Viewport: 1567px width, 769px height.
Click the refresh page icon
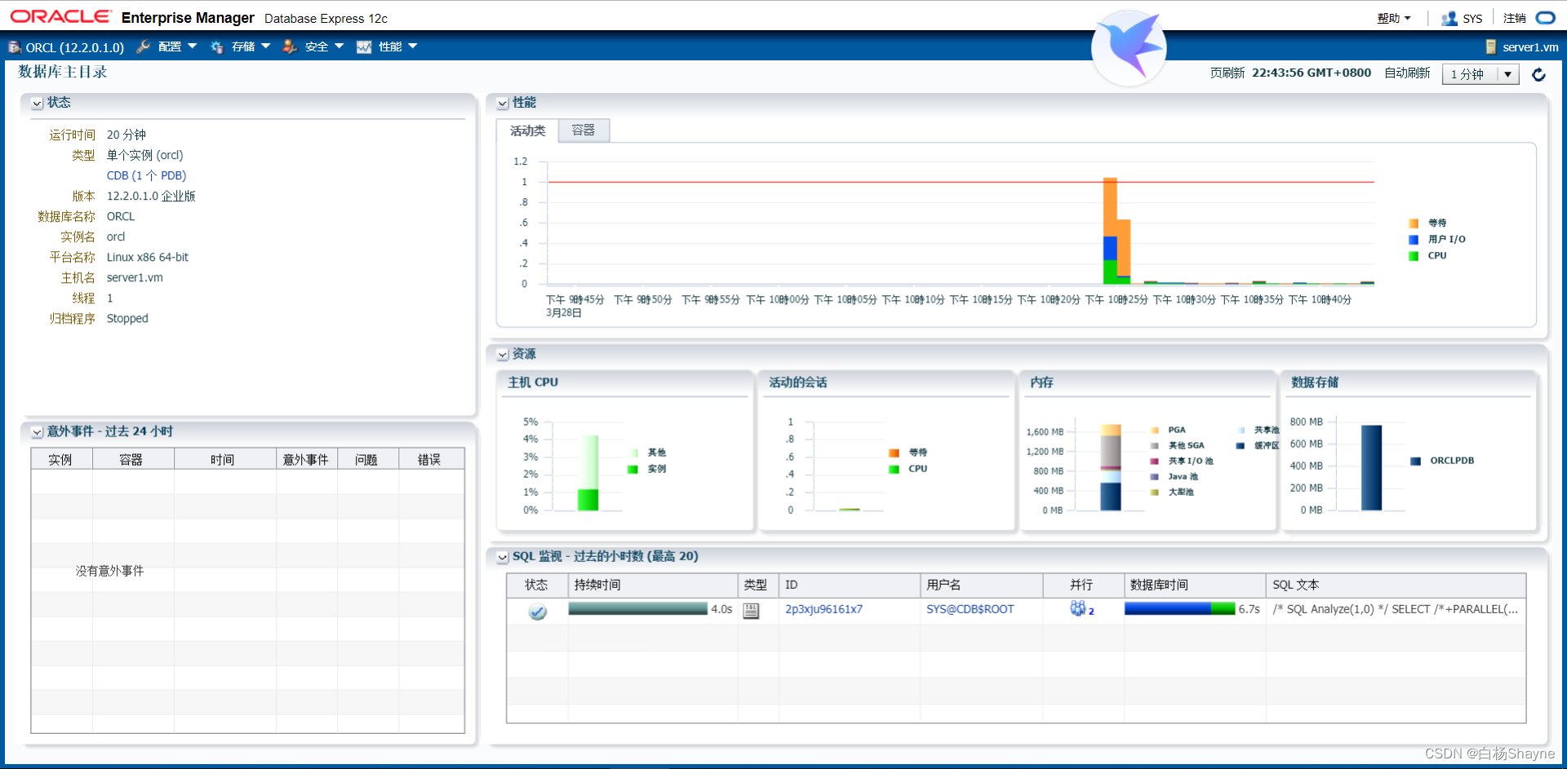point(1538,74)
